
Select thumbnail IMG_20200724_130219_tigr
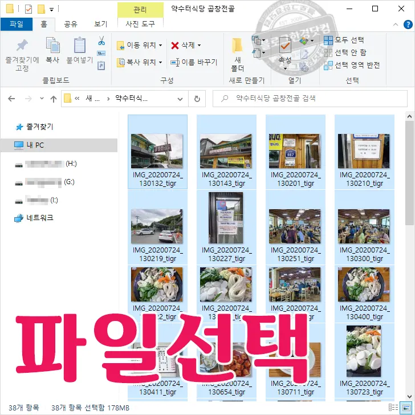pos(157,227)
